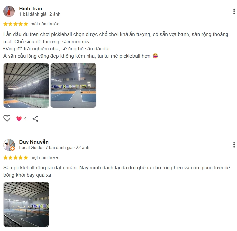Viewport: 237px width, 231px height.
Task: Open the Bích Trần profile name link
Action: pos(30,9)
